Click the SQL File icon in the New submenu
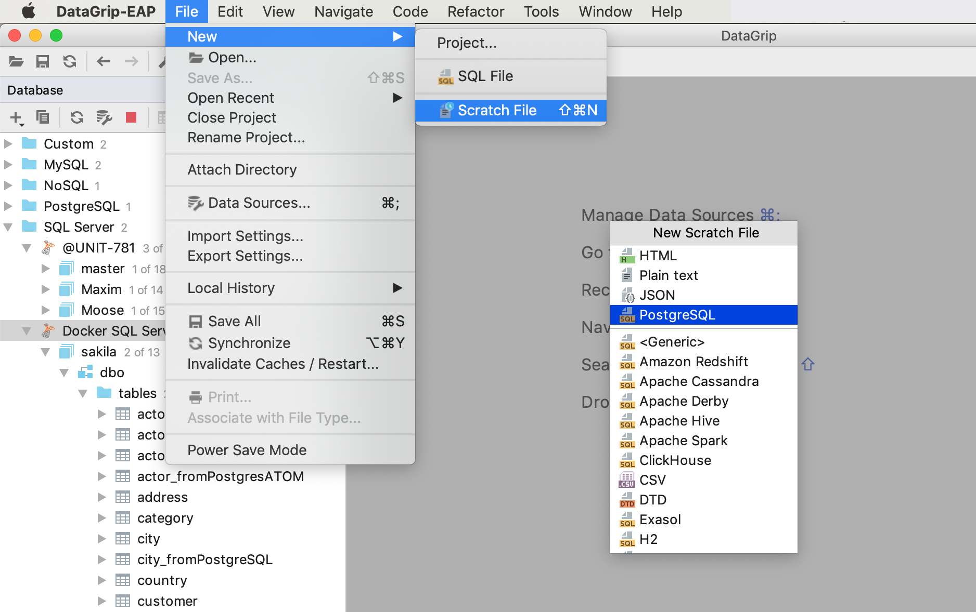Viewport: 976px width, 612px height. 445,76
